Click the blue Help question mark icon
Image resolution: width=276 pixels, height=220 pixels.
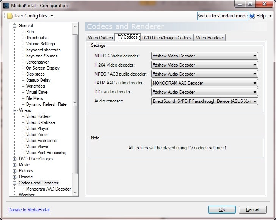click(252, 16)
